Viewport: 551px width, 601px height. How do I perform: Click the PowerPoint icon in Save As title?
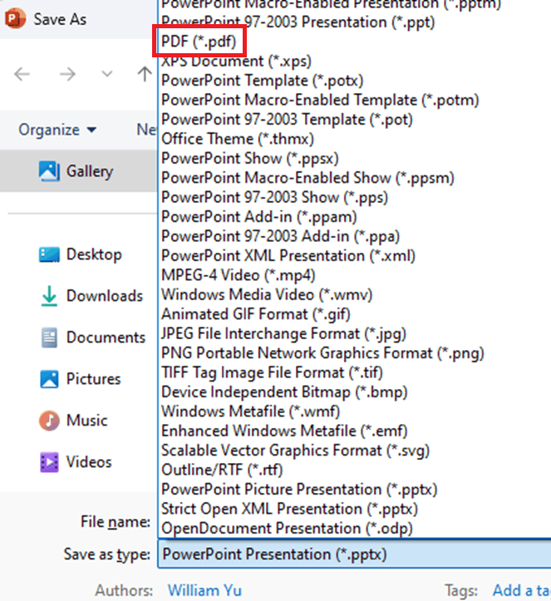[x=15, y=19]
